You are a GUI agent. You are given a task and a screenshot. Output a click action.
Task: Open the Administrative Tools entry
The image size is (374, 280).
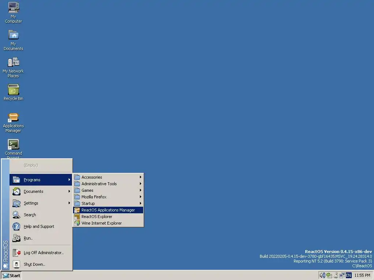108,184
